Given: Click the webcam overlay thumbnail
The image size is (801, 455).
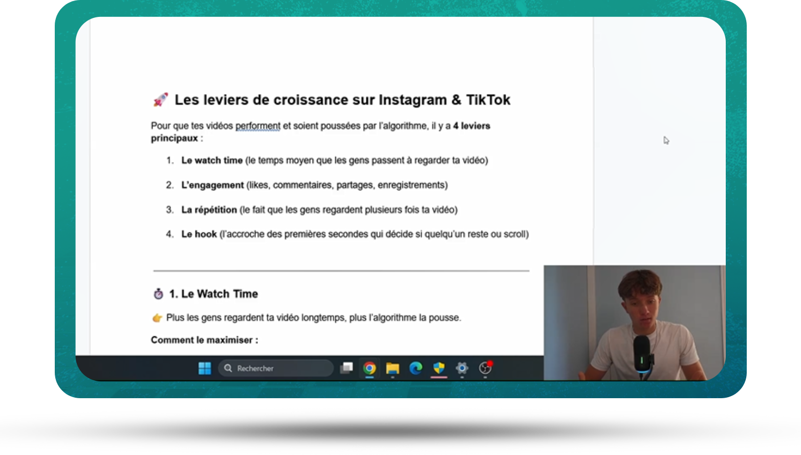Looking at the screenshot, I should click(x=634, y=322).
